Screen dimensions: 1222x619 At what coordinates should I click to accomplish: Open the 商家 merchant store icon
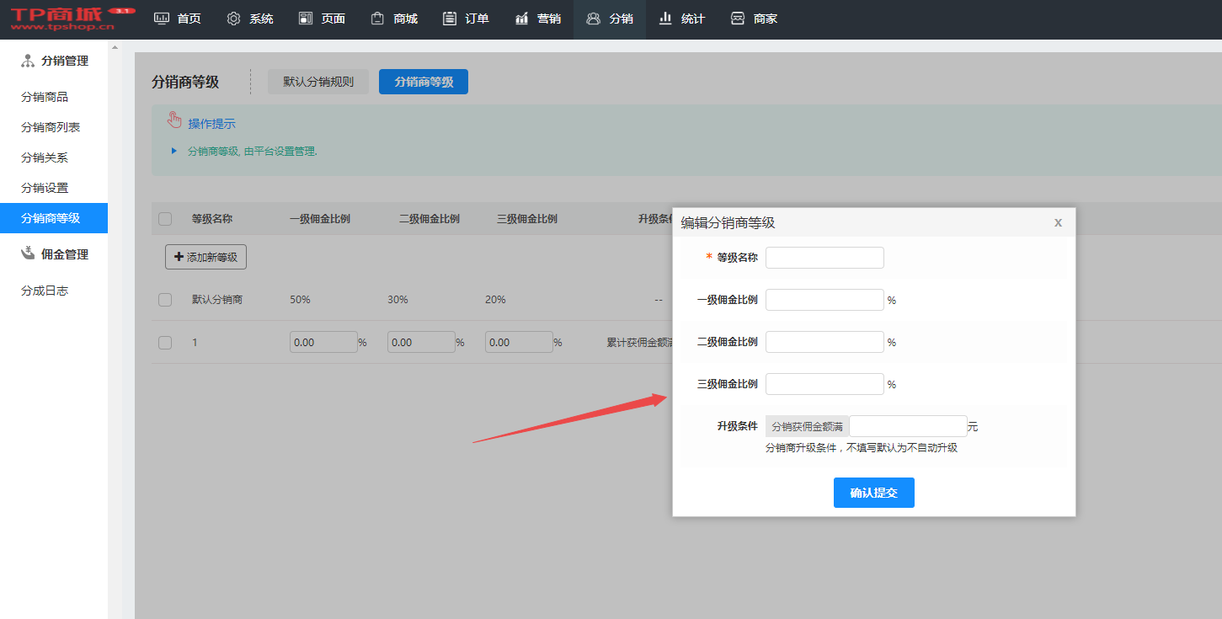[x=738, y=19]
